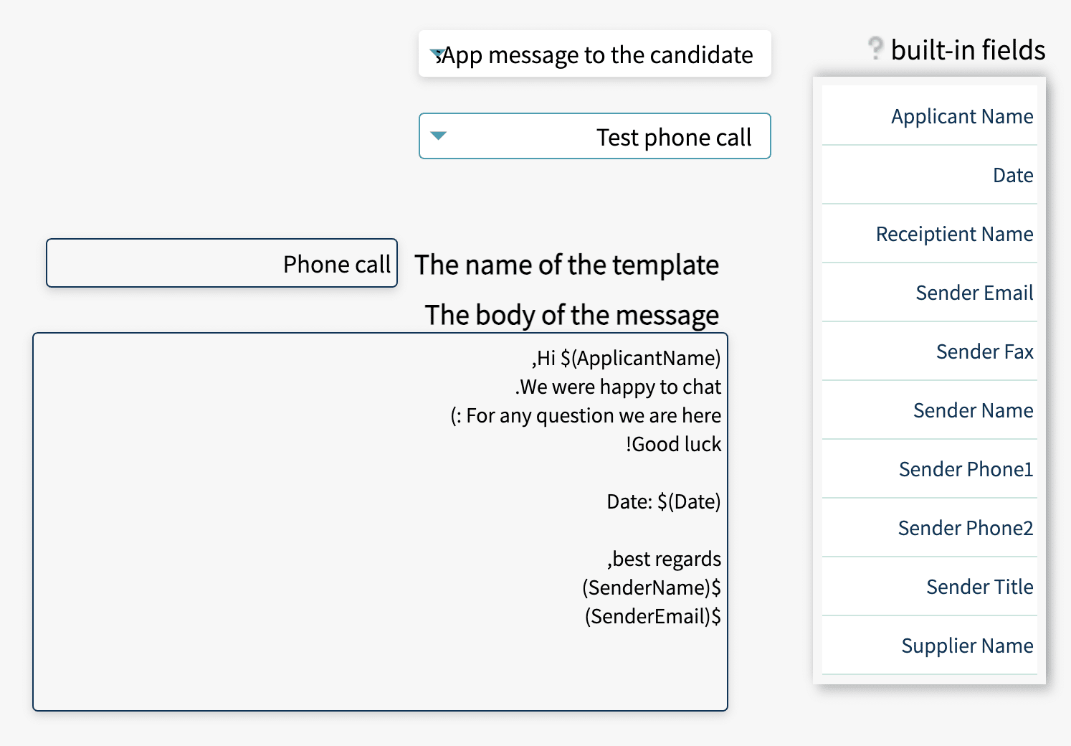Place cursor on the Date: $(Date) line
1071x746 pixels.
coord(664,501)
